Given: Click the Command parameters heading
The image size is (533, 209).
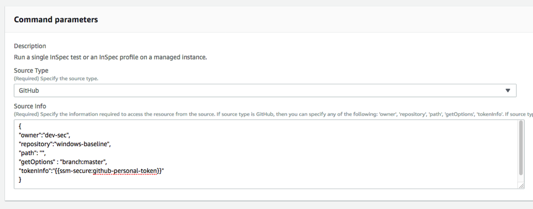Looking at the screenshot, I should pos(56,20).
